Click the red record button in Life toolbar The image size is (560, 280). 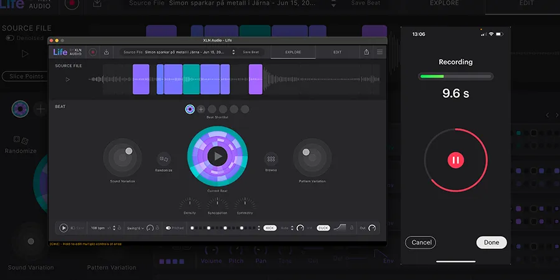[x=93, y=52]
